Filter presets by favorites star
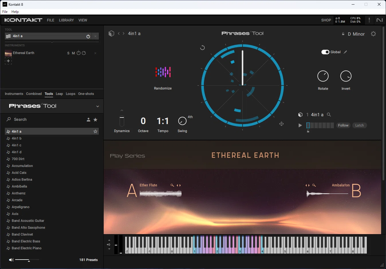386x269 pixels. [x=95, y=119]
